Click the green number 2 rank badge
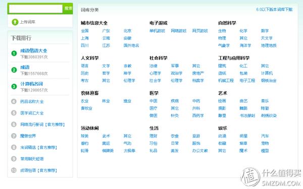 14,70
